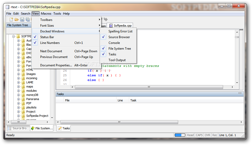
Task: Sort by Task column header
Action: 186,100
